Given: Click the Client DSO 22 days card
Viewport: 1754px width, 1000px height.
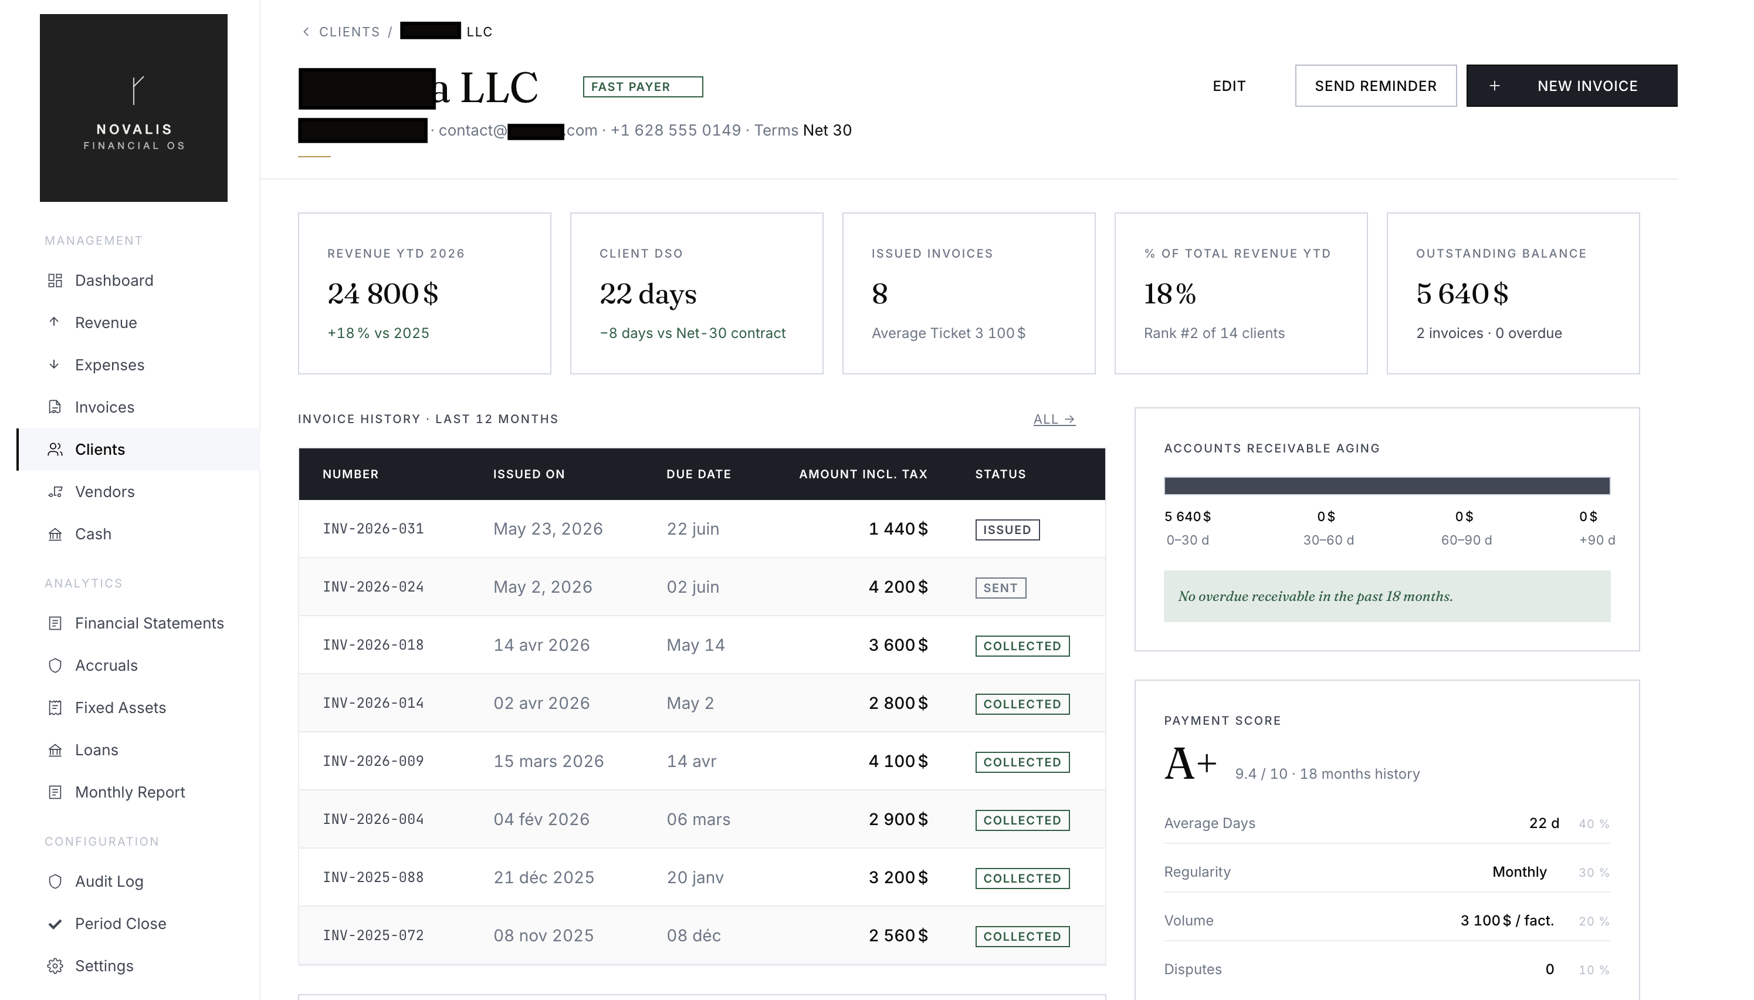Looking at the screenshot, I should pos(696,293).
